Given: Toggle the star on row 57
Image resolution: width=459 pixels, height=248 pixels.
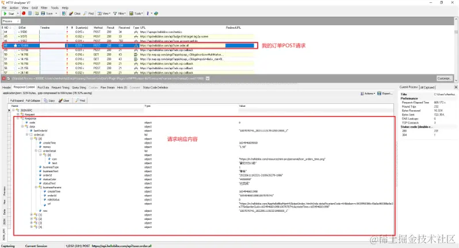Looking at the screenshot, I should [15, 72].
